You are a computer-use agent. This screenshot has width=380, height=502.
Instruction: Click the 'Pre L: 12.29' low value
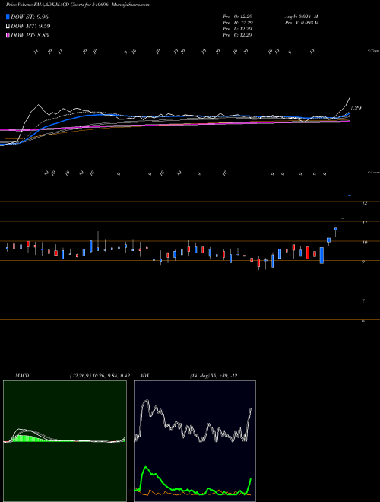(x=238, y=29)
